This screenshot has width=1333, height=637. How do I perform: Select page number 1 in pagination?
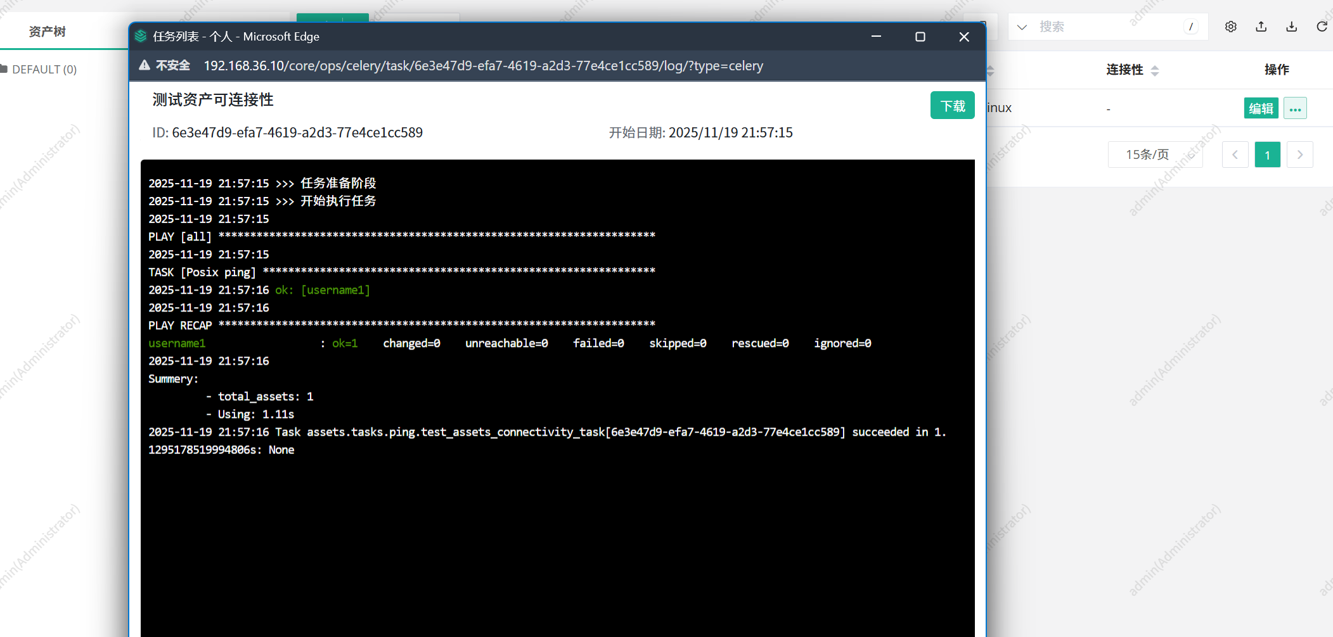[1267, 154]
